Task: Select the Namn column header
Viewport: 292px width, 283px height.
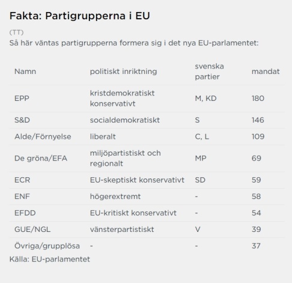Action: tap(25, 72)
